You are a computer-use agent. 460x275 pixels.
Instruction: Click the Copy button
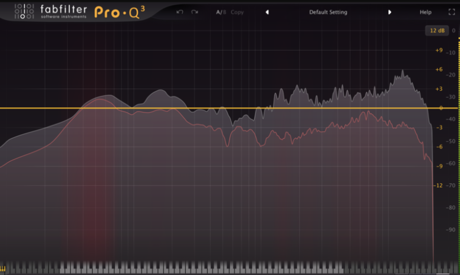[237, 12]
